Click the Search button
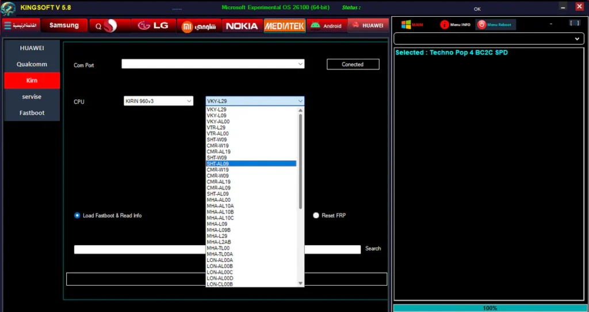The height and width of the screenshot is (312, 589). [373, 249]
